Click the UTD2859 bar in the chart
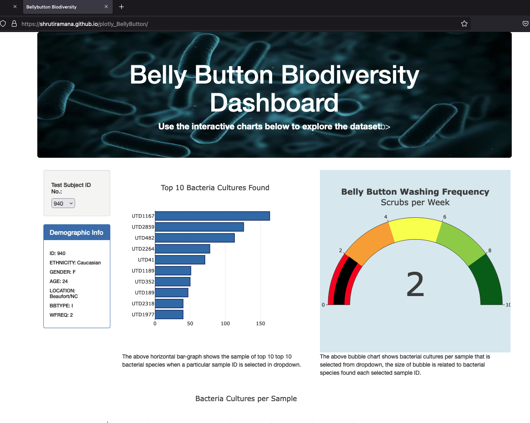The height and width of the screenshot is (423, 530). pyautogui.click(x=199, y=227)
